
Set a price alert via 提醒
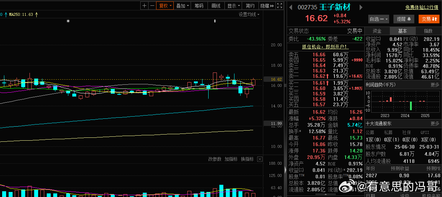click(404, 19)
